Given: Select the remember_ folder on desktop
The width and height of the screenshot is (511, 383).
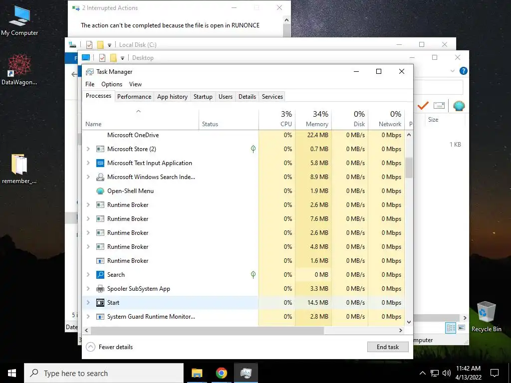Looking at the screenshot, I should (19, 169).
